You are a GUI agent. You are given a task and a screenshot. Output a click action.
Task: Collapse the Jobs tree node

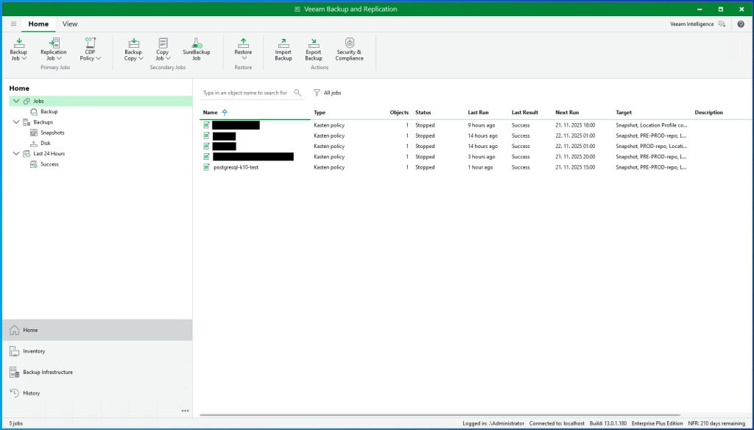[16, 101]
